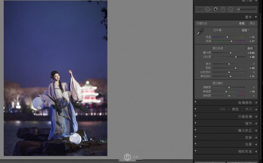263x163 pixels.
Task: Select the Spot Removal tool
Action: 207,9
